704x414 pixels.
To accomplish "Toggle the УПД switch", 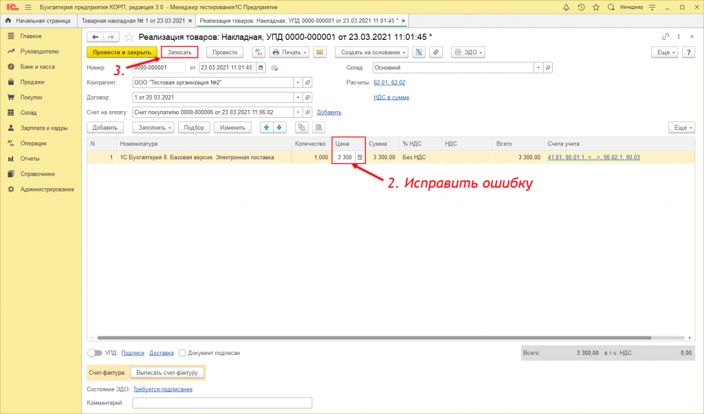I will point(95,353).
